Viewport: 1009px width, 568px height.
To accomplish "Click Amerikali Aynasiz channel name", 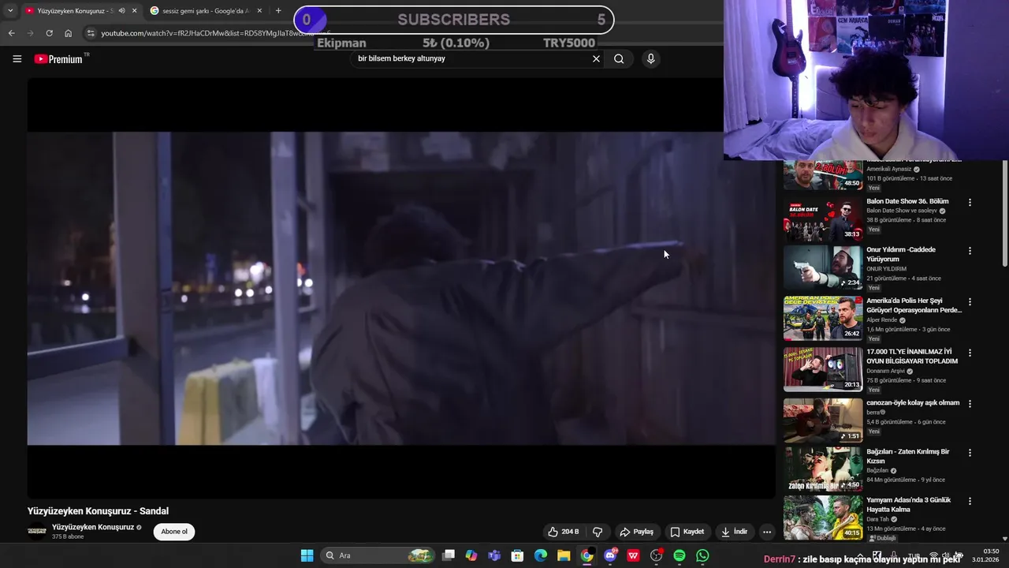I will (x=888, y=169).
